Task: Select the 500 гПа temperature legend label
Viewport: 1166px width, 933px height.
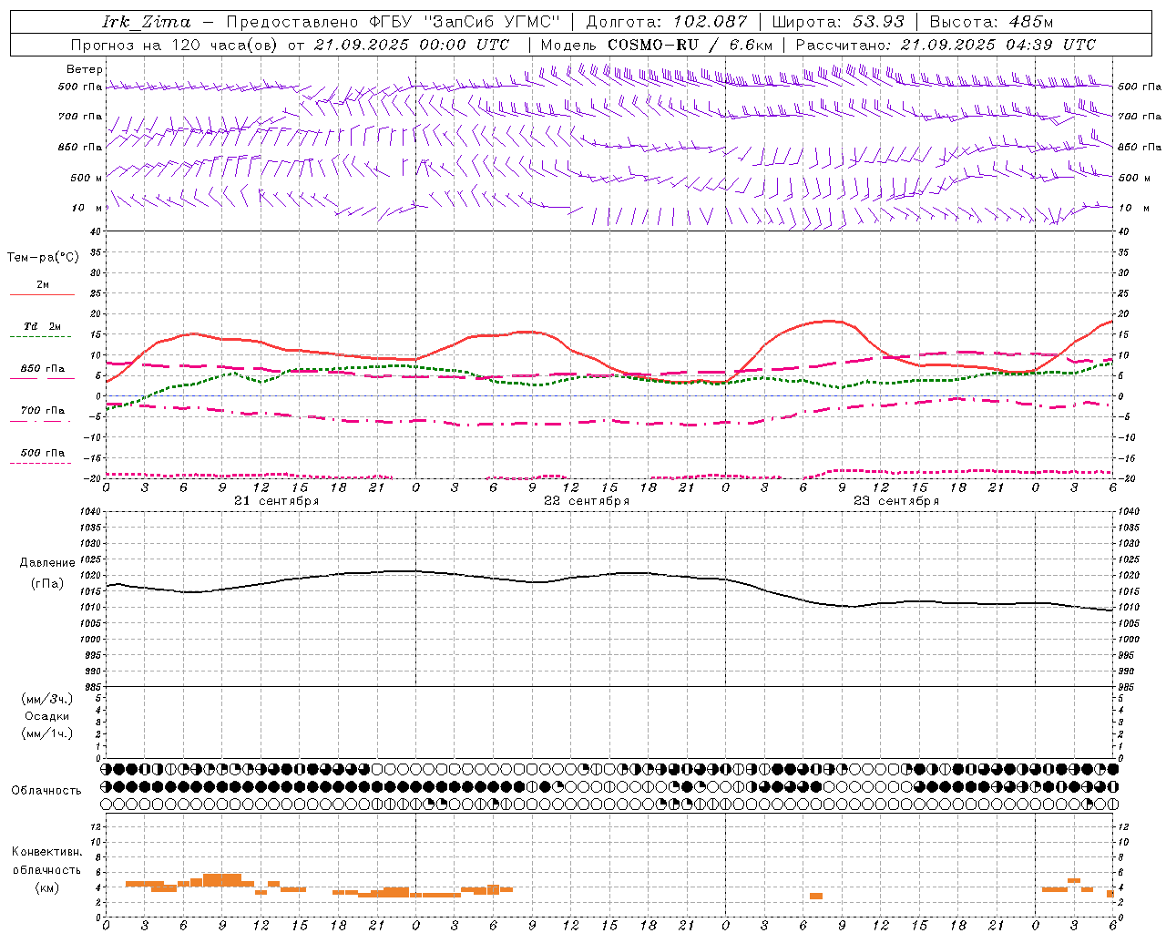Action: [x=43, y=453]
